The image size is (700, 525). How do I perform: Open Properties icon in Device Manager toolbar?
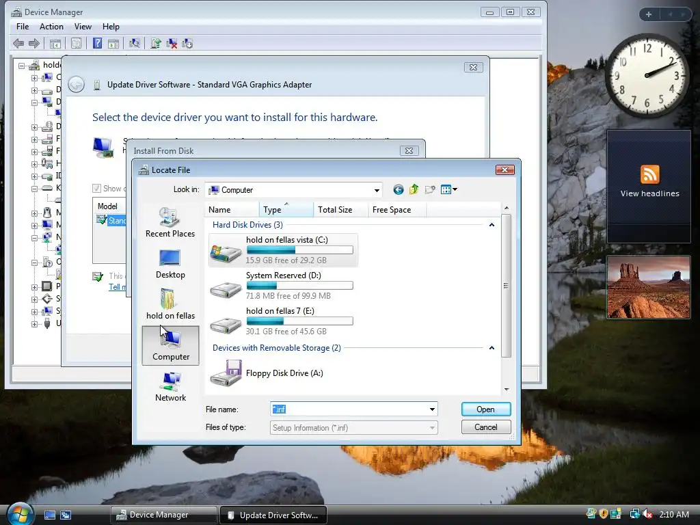click(x=77, y=43)
